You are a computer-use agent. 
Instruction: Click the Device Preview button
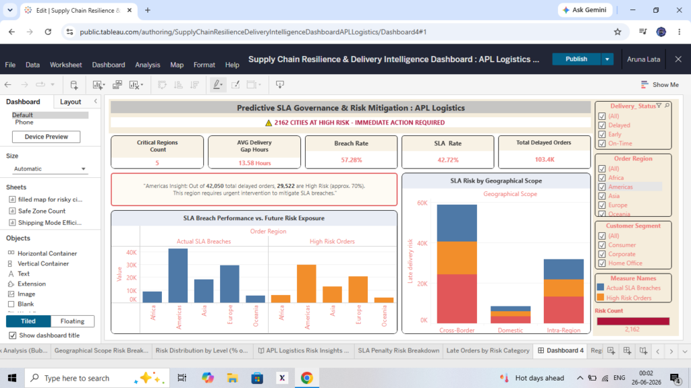point(47,137)
